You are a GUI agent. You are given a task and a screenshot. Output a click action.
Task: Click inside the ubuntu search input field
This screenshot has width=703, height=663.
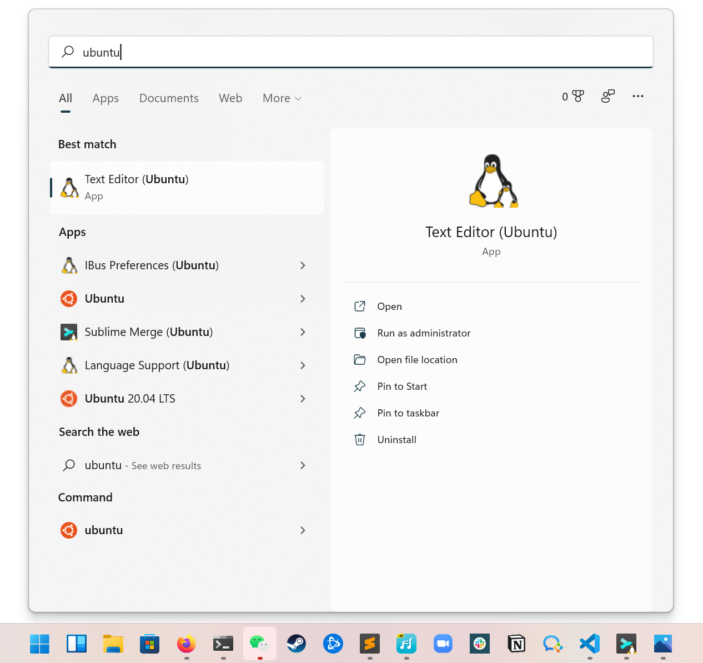click(x=222, y=52)
